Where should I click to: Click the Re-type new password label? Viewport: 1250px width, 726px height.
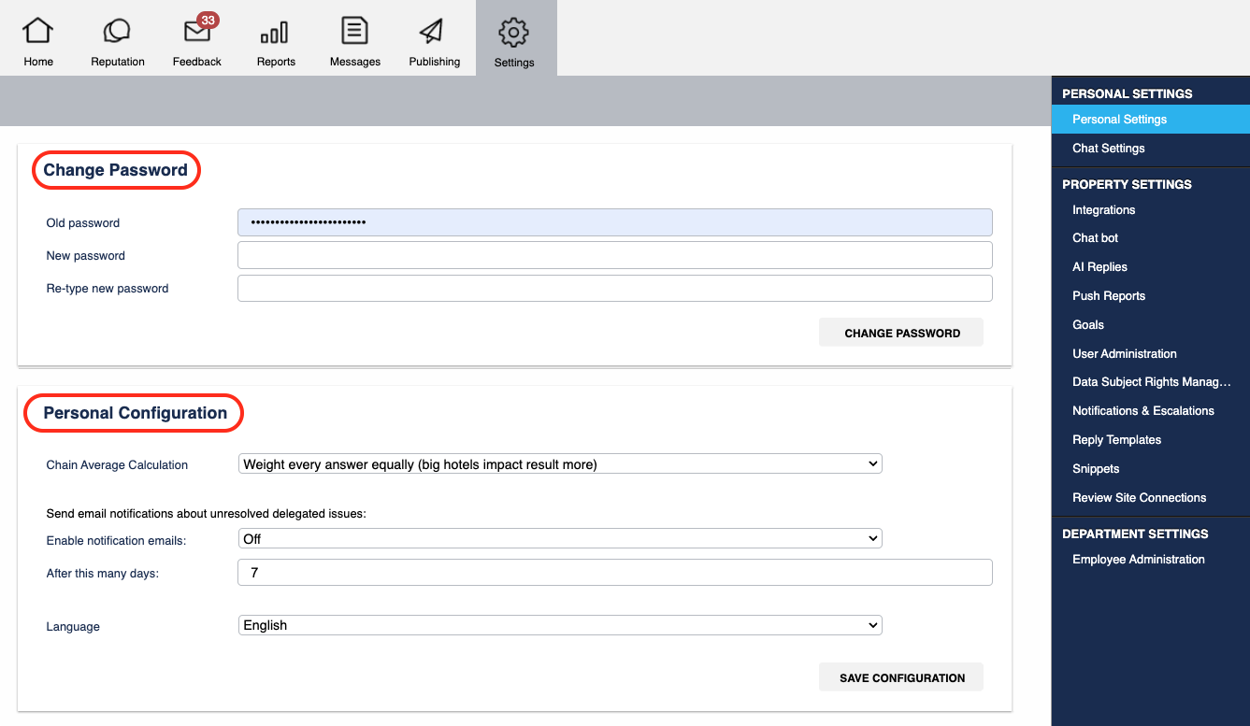pos(108,289)
